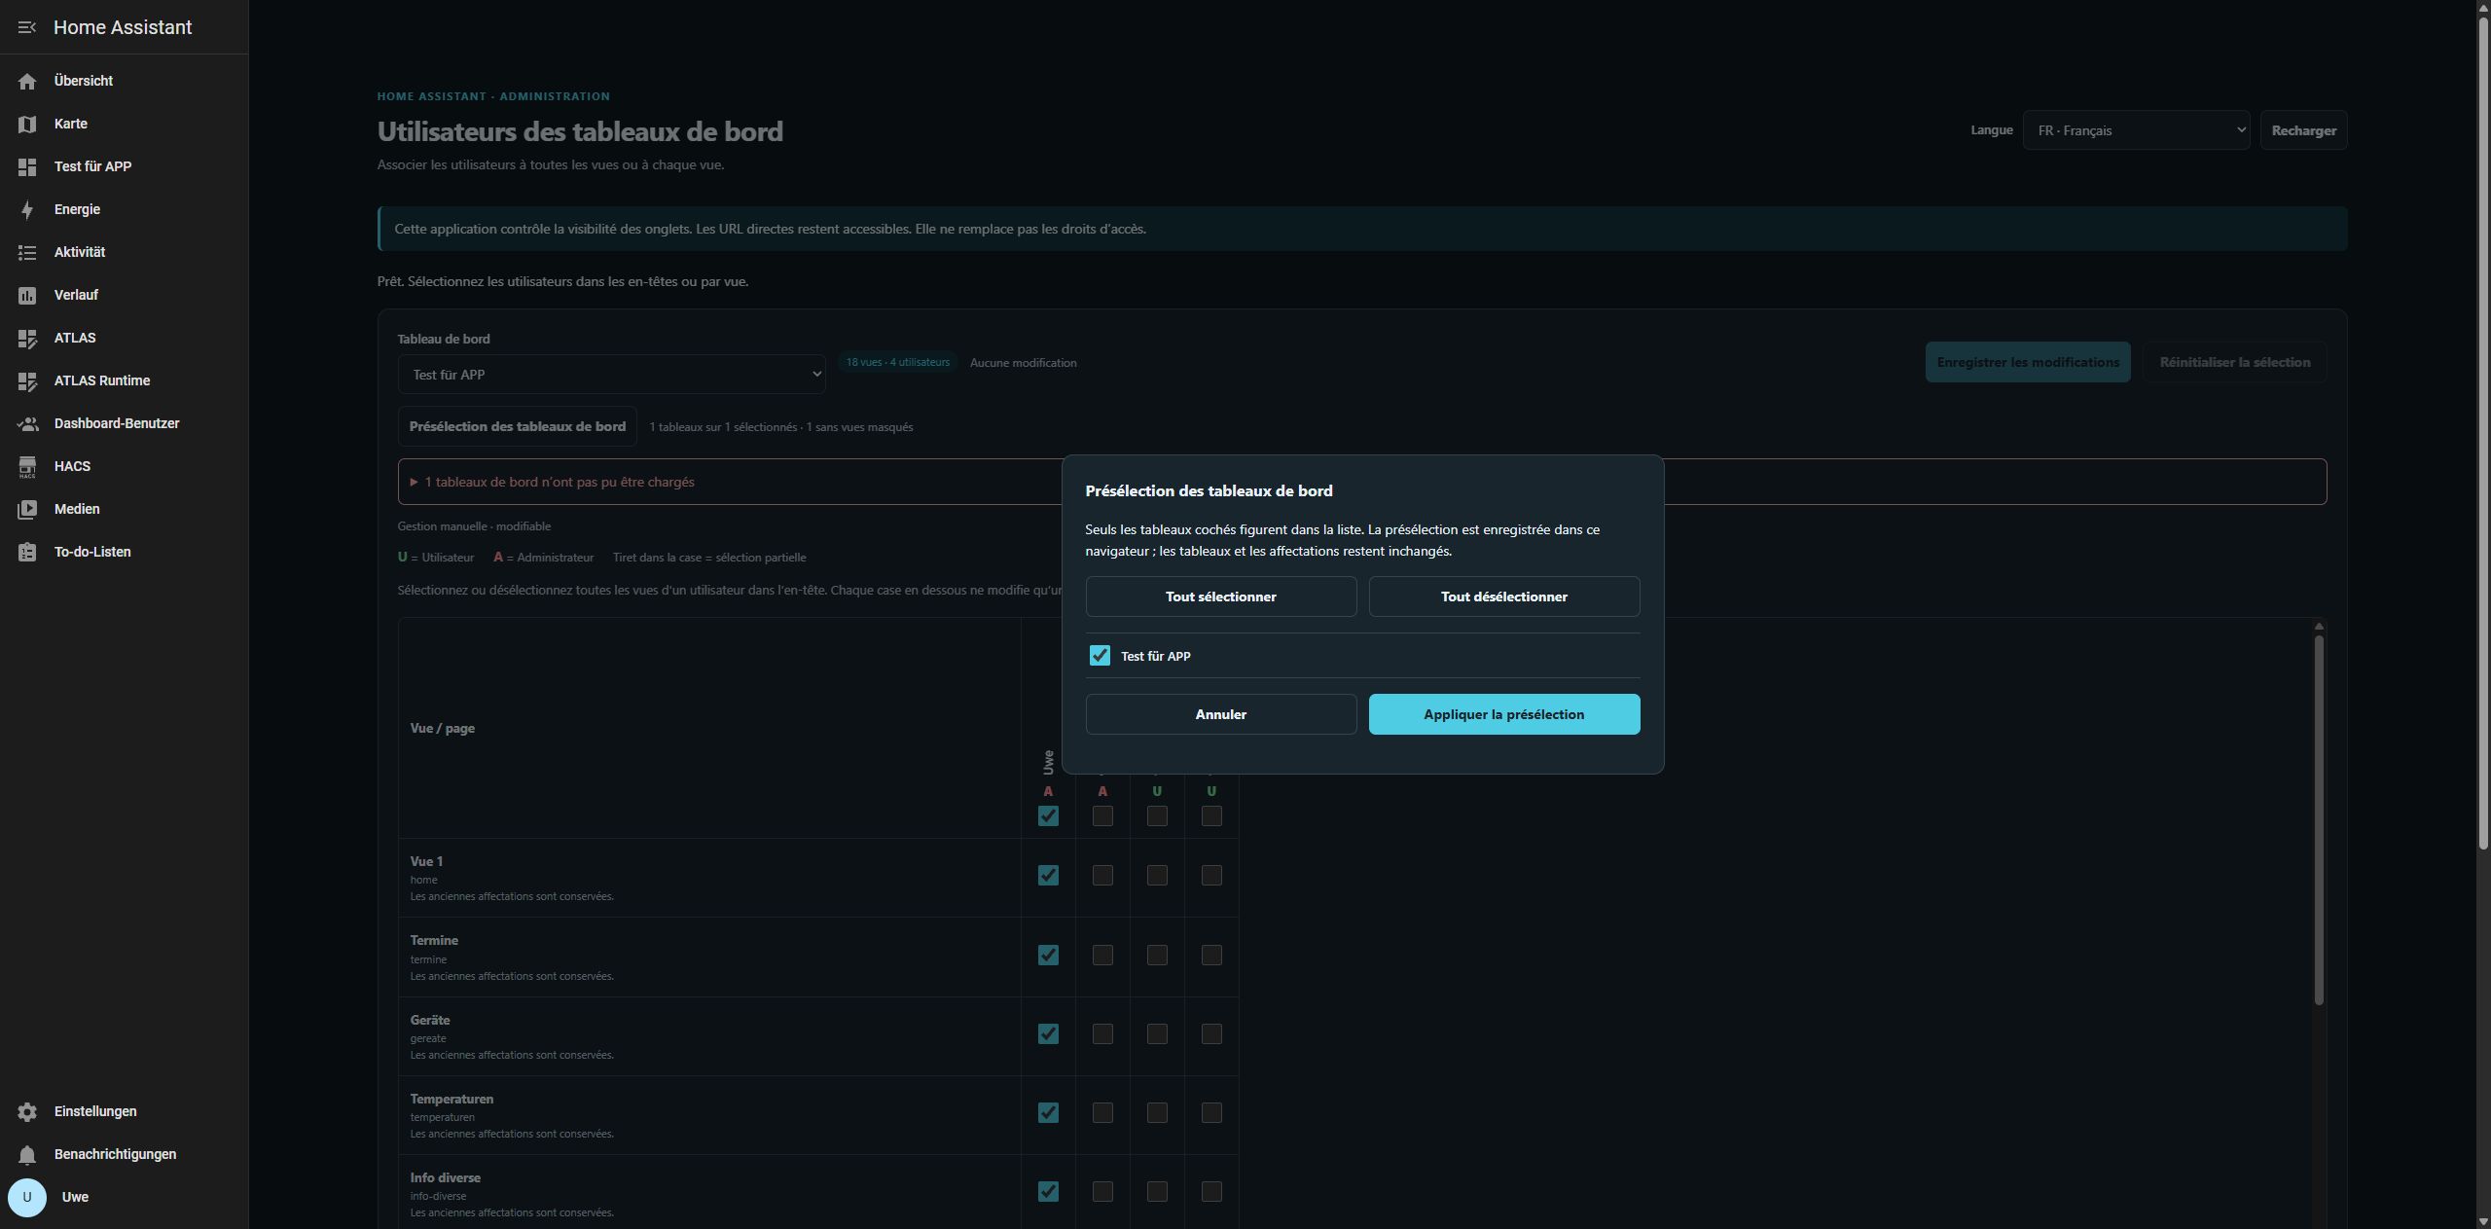Screen dimensions: 2491x1229
Task: Toggle second user checkbox in Info diverse row
Action: (1102, 1191)
